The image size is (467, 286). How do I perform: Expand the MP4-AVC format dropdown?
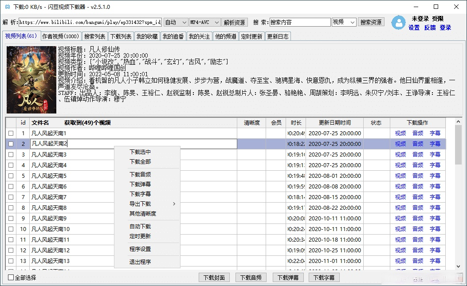tap(204, 22)
